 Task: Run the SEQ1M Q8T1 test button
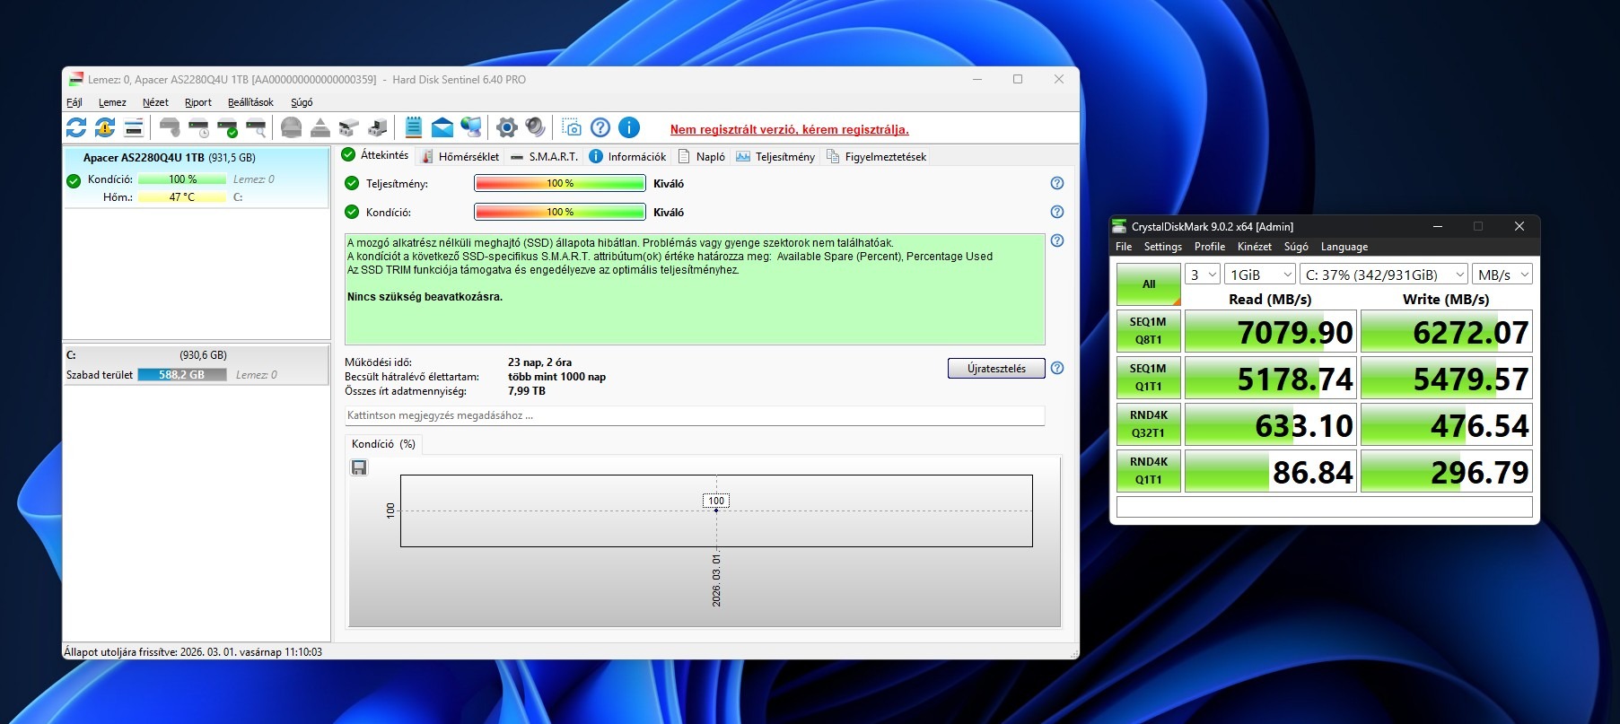(1149, 331)
